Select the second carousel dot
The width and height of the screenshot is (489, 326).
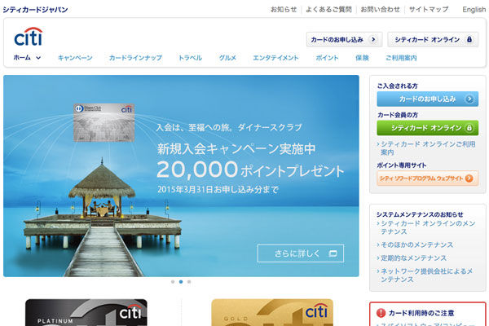point(181,282)
